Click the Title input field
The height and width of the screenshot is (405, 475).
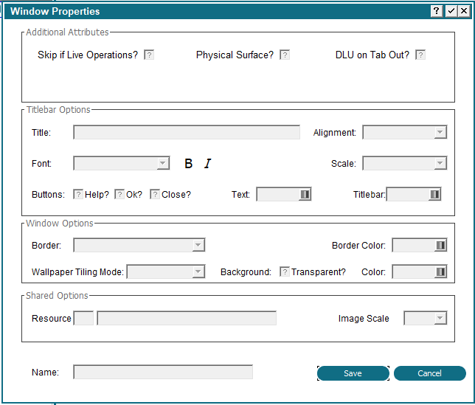(x=187, y=132)
